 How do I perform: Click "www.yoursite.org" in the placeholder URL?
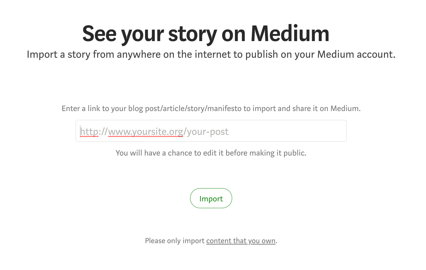(146, 131)
